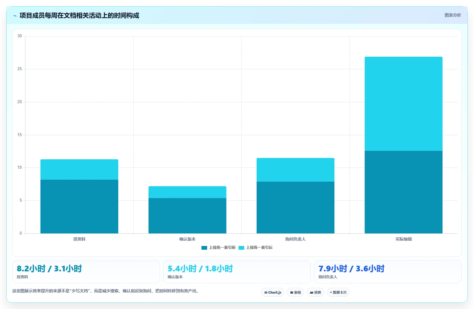Click the y-axis value 30

[x=20, y=36]
